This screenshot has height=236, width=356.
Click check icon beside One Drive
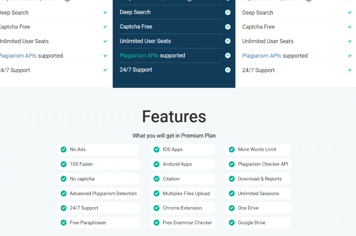coord(231,208)
